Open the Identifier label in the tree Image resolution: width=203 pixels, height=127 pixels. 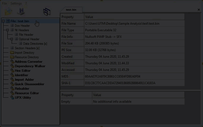coord(21,75)
